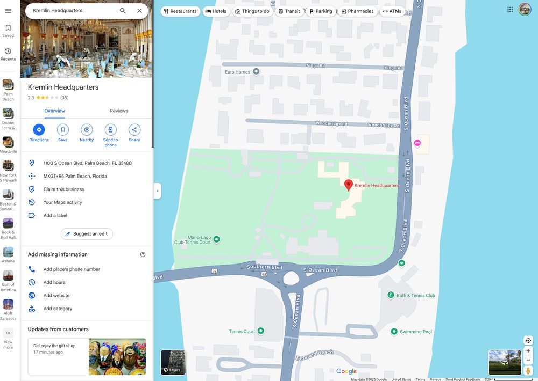
Task: Click the Bath & Tennis Club marker
Action: [x=391, y=295]
